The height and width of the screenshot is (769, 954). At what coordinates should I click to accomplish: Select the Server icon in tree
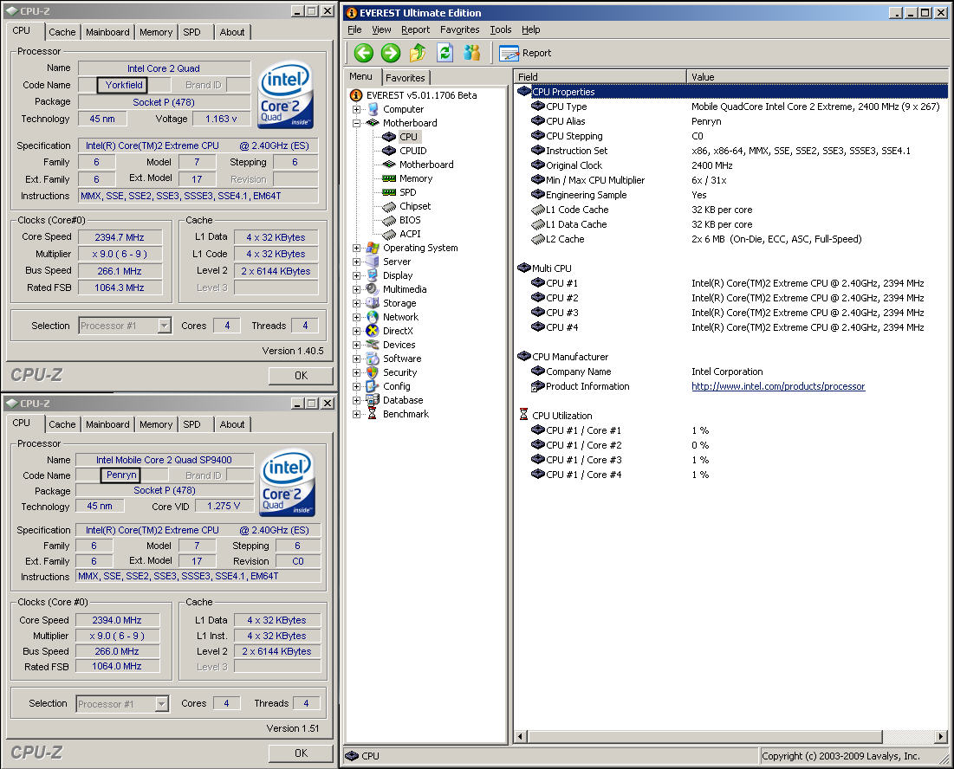pyautogui.click(x=373, y=262)
